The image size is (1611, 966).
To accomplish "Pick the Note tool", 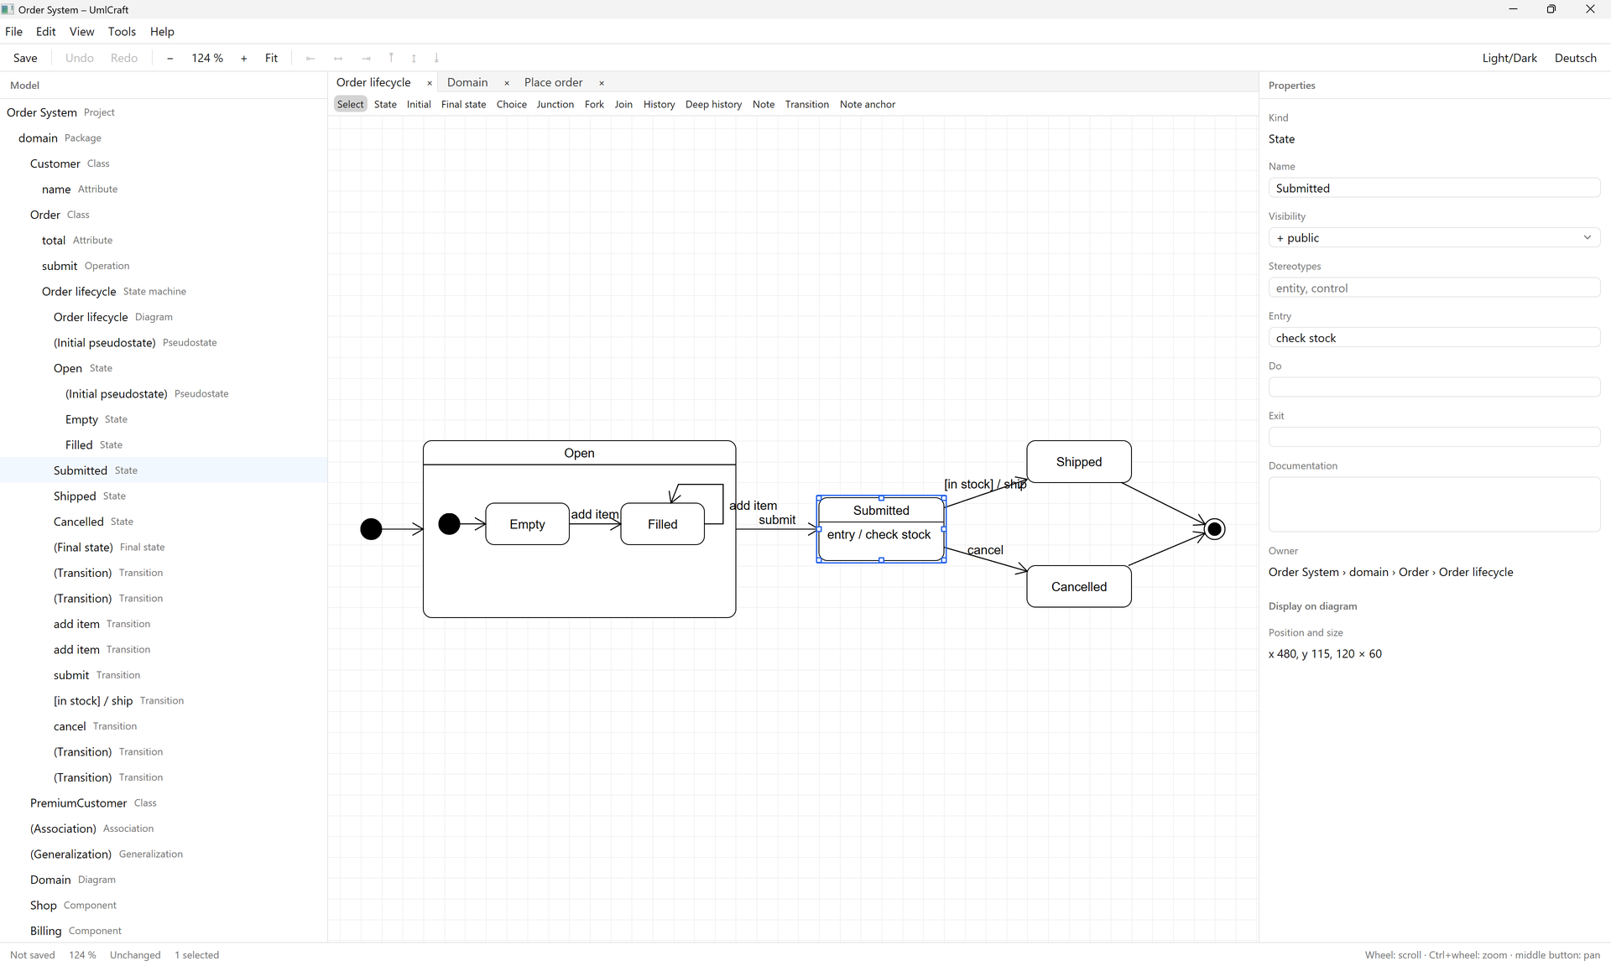I will tap(764, 104).
